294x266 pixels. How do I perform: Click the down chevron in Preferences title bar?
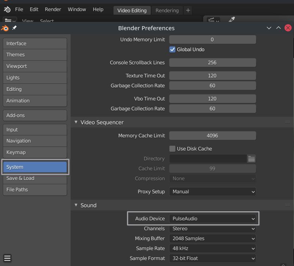click(269, 28)
